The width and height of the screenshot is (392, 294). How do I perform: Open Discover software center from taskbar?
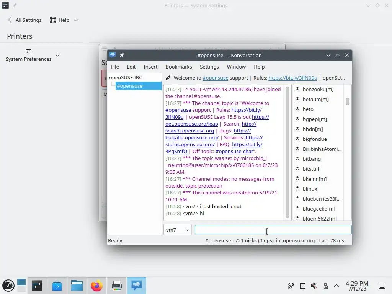coord(57,286)
